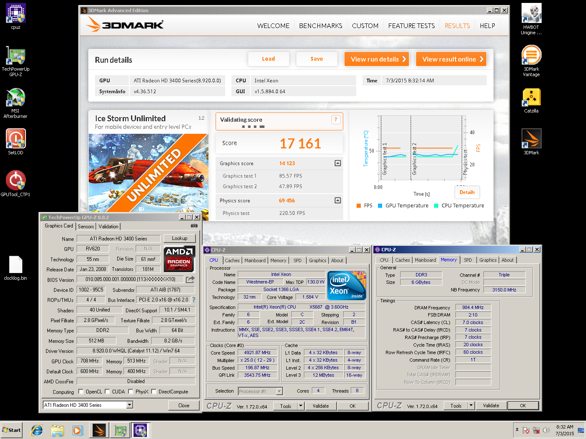The image size is (586, 439).
Task: Switch to GPU-Z taskbar button
Action: click(120, 430)
